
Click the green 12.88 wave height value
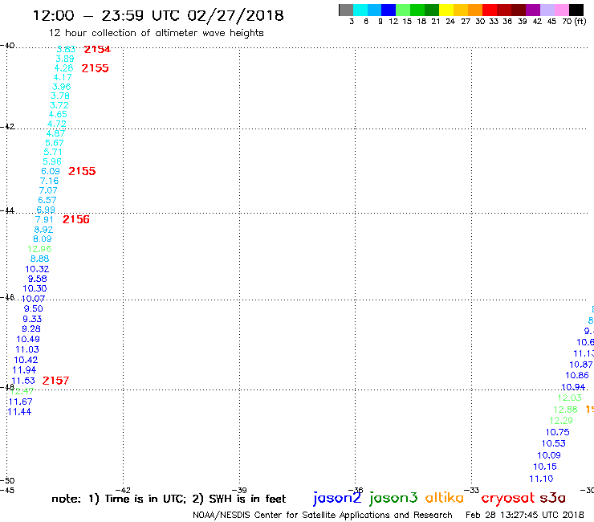click(x=566, y=410)
